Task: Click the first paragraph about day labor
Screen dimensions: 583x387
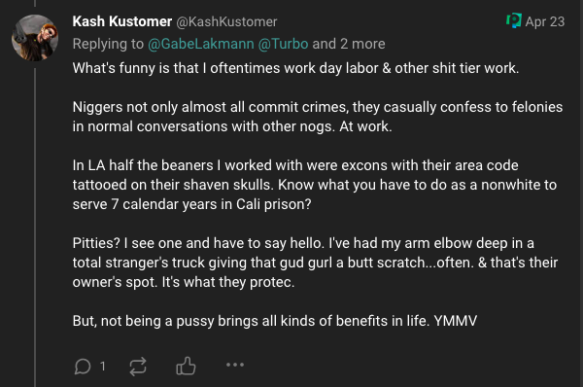Action: 295,68
